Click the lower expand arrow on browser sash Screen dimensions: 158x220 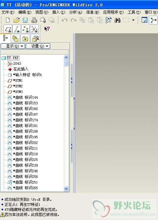[74, 129]
